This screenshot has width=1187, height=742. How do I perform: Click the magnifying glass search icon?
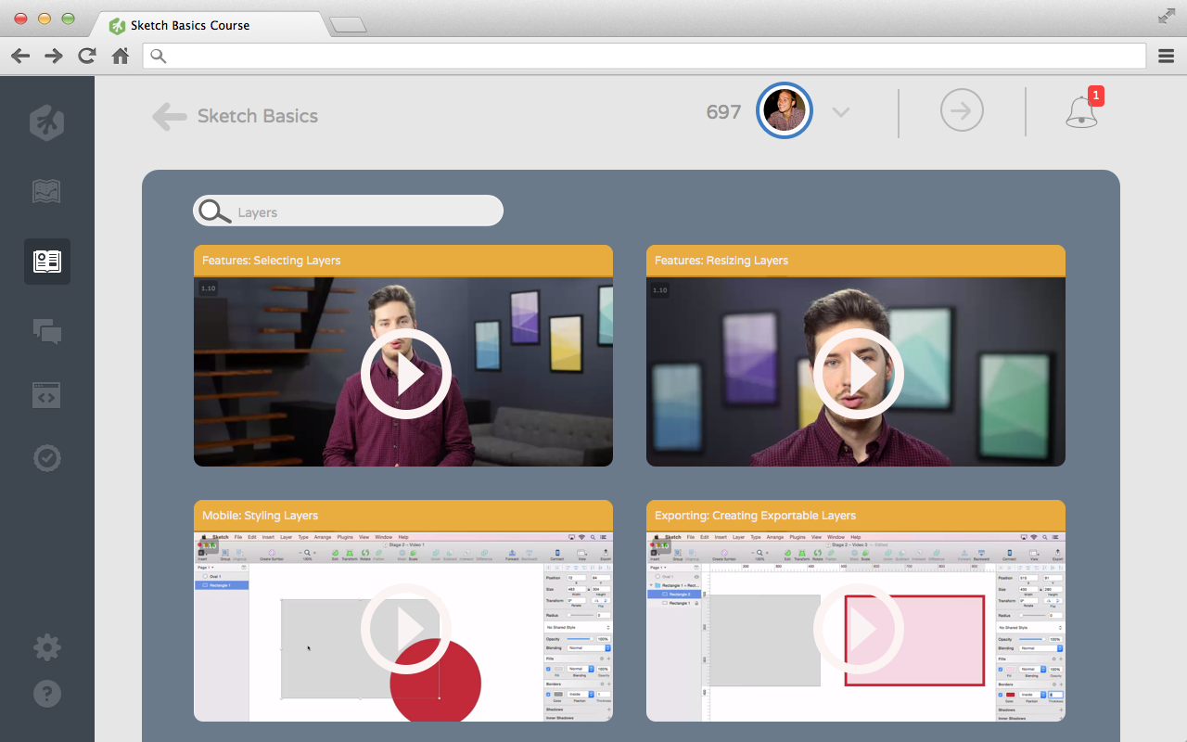(x=214, y=212)
